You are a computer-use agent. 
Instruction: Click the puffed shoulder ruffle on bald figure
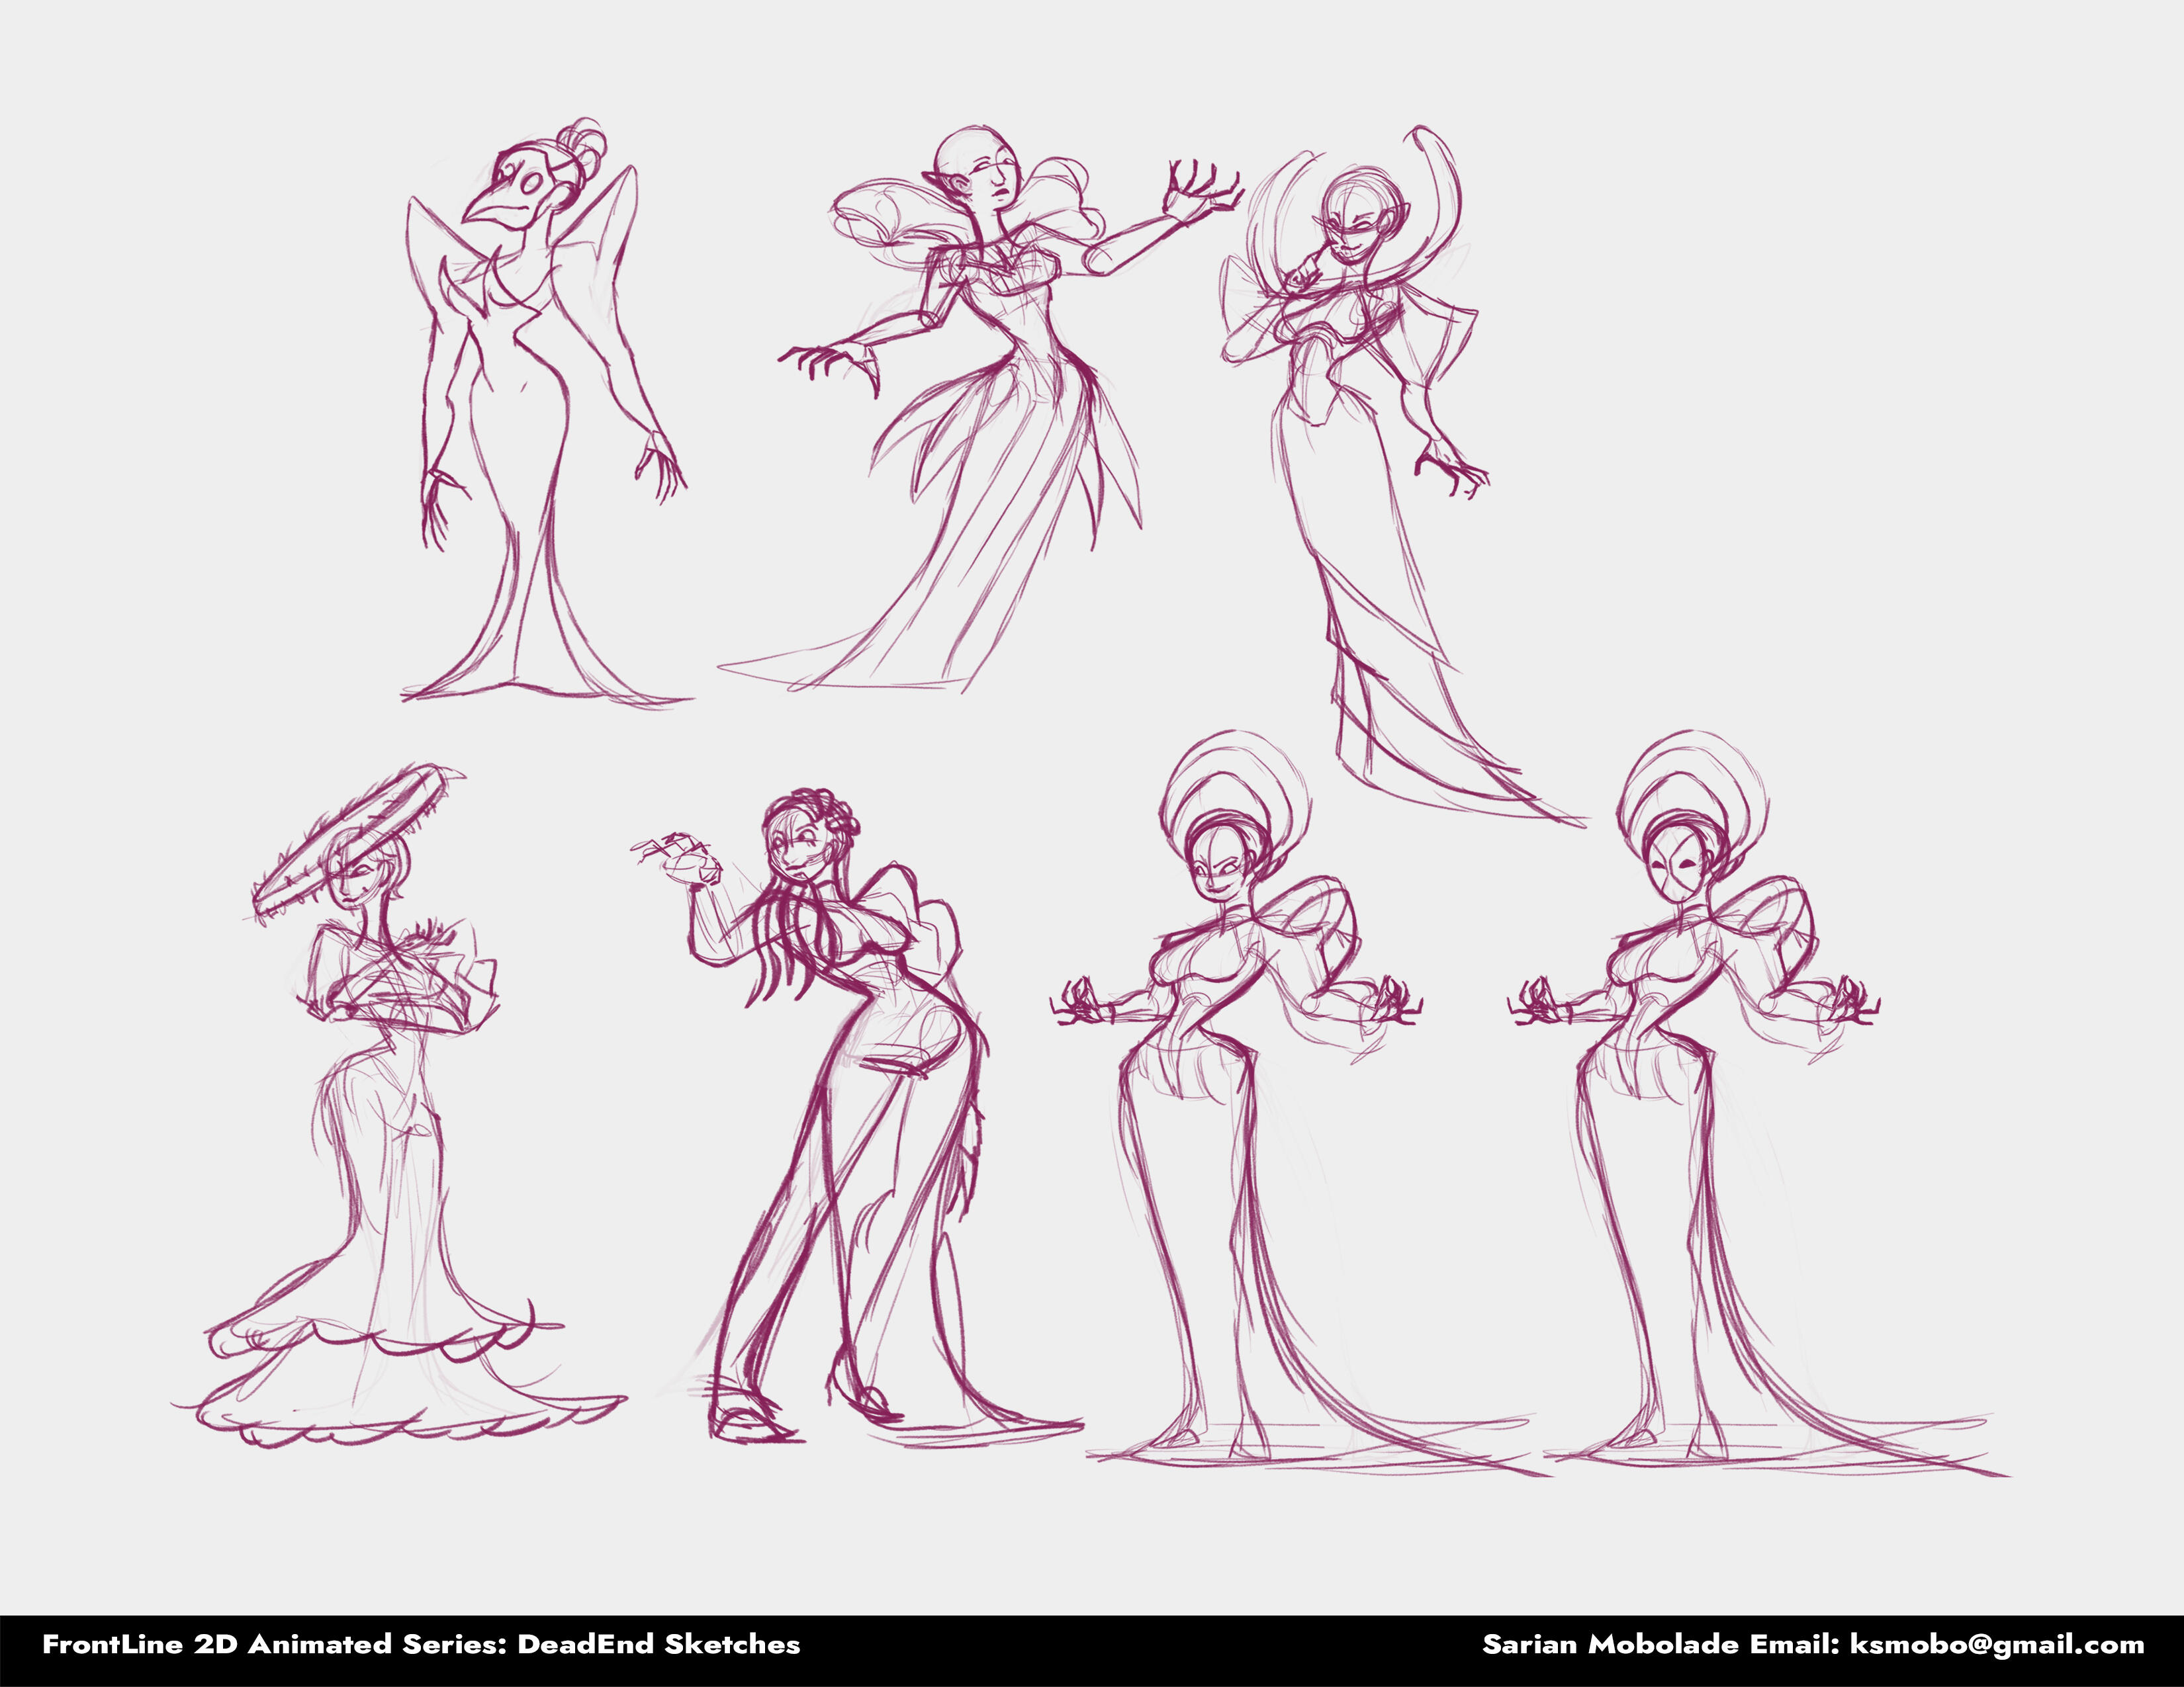pos(872,212)
